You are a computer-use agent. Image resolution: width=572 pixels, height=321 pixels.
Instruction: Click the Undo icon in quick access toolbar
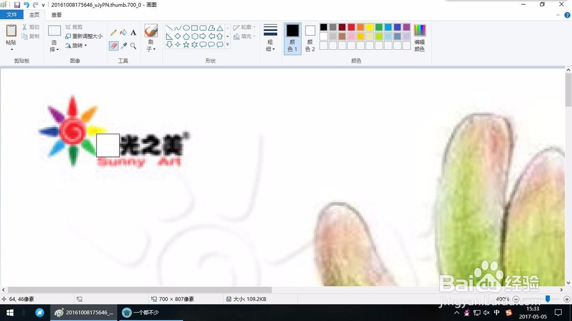[x=26, y=5]
